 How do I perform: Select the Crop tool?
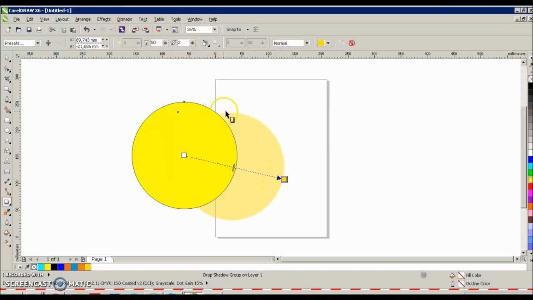pos(7,79)
